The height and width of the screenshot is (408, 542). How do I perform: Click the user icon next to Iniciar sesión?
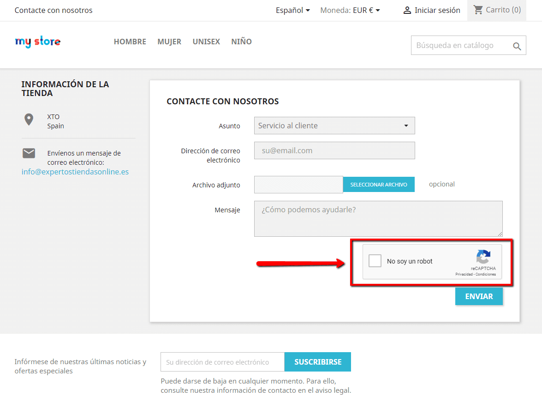[x=407, y=10]
